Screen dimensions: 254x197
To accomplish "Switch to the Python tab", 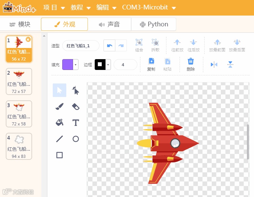I will 154,24.
